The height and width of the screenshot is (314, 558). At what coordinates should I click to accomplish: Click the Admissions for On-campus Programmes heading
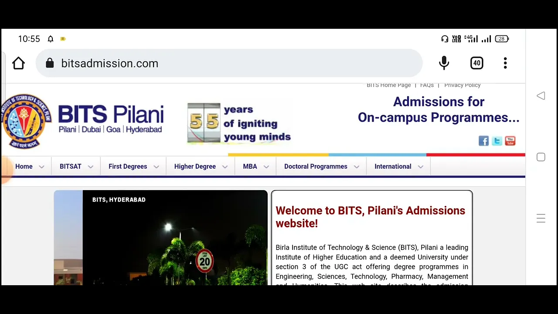[439, 109]
